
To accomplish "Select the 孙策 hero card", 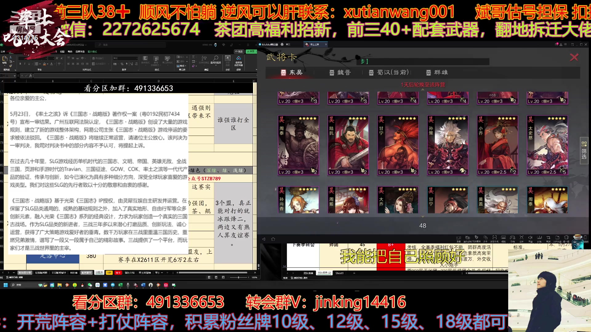I will click(x=448, y=145).
